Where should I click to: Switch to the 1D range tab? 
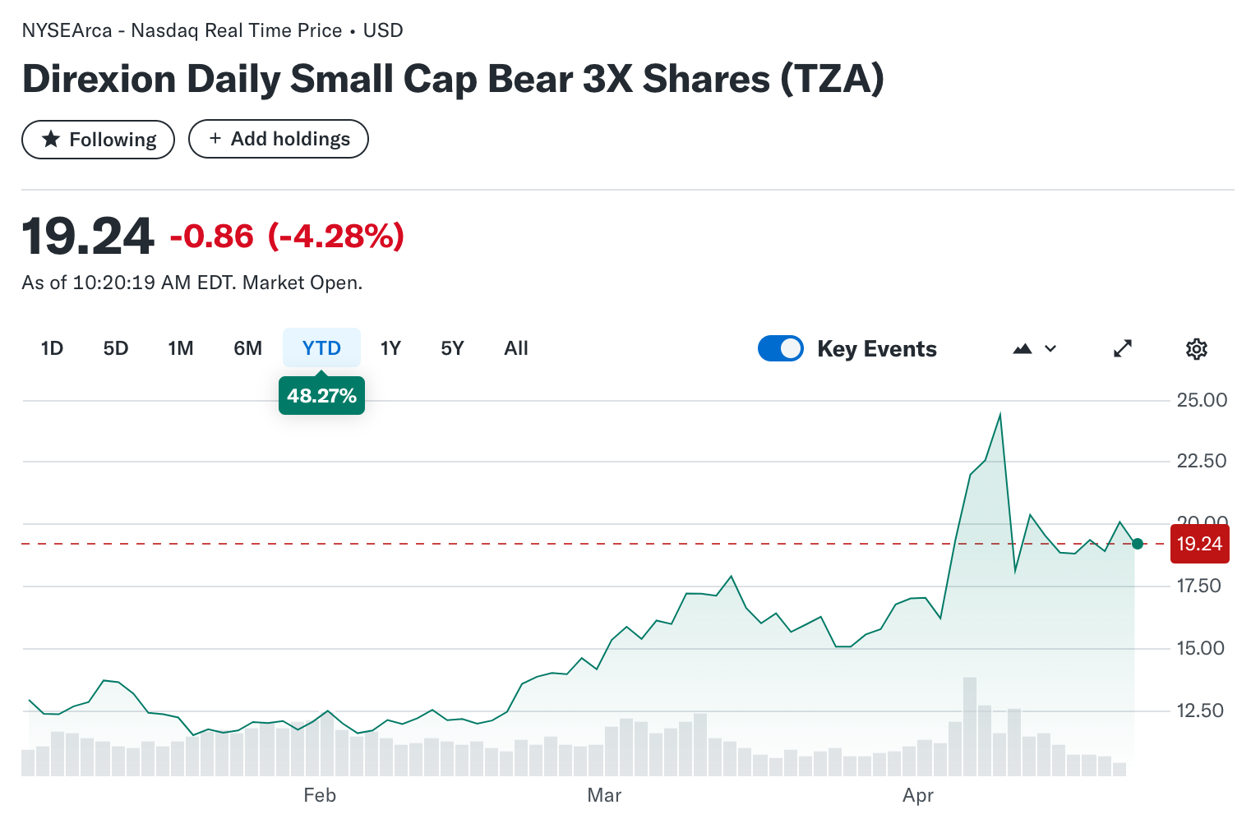[x=51, y=347]
